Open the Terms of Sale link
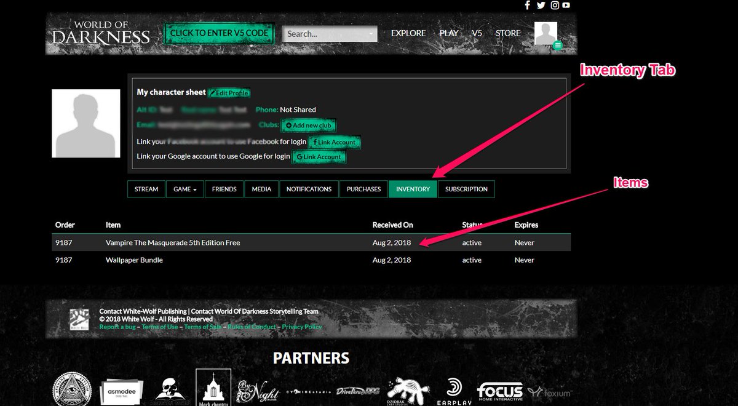738x406 pixels. 203,327
